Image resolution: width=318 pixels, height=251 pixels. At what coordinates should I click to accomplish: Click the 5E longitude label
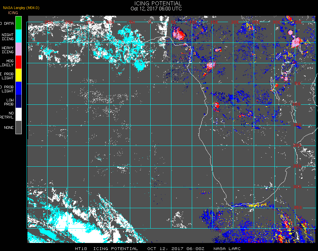[x=174, y=22]
